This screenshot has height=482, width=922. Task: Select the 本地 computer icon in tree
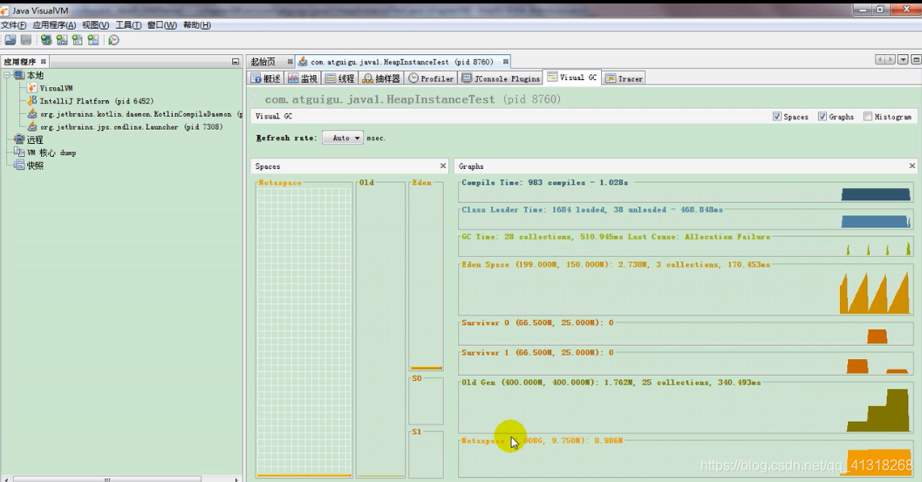pyautogui.click(x=19, y=75)
